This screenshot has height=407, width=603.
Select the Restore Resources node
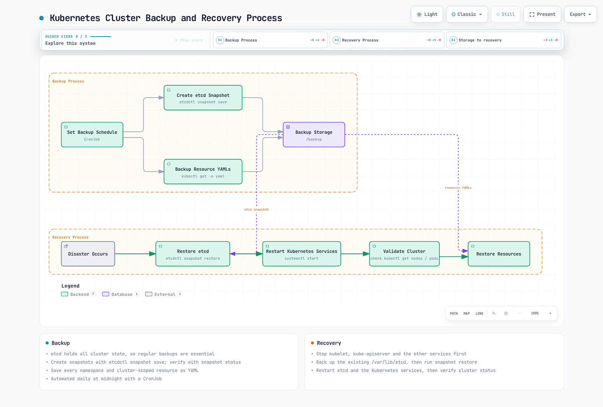(x=499, y=254)
